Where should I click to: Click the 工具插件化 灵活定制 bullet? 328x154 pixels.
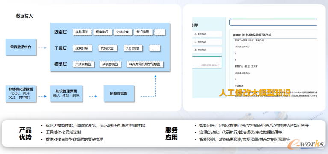click(63, 133)
